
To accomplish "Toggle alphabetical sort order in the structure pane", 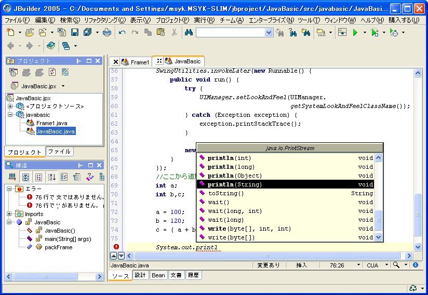I will (x=52, y=177).
